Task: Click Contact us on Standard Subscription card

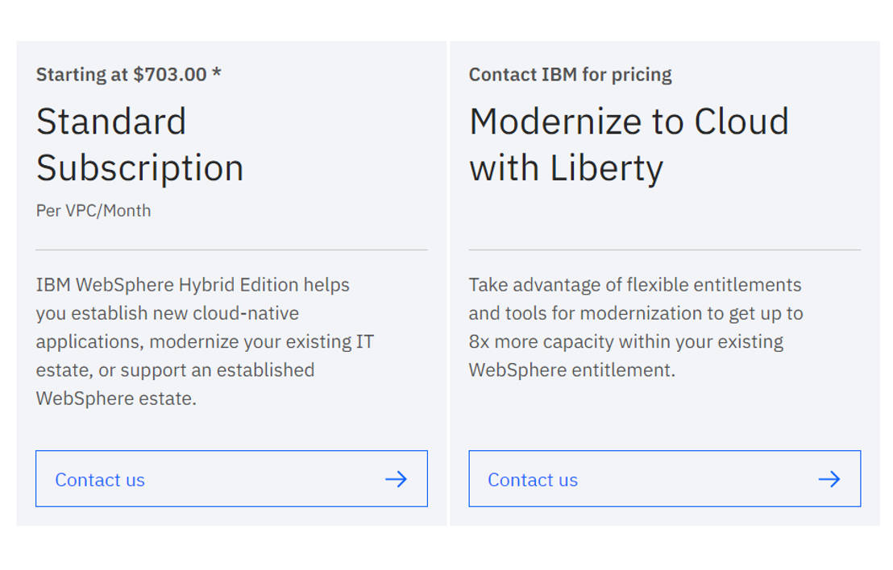Action: (99, 479)
